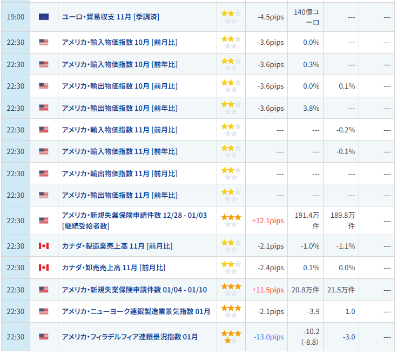View カナダ・卸売売上高 11月 details
Image resolution: width=397 pixels, height=354 pixels.
pyautogui.click(x=113, y=268)
